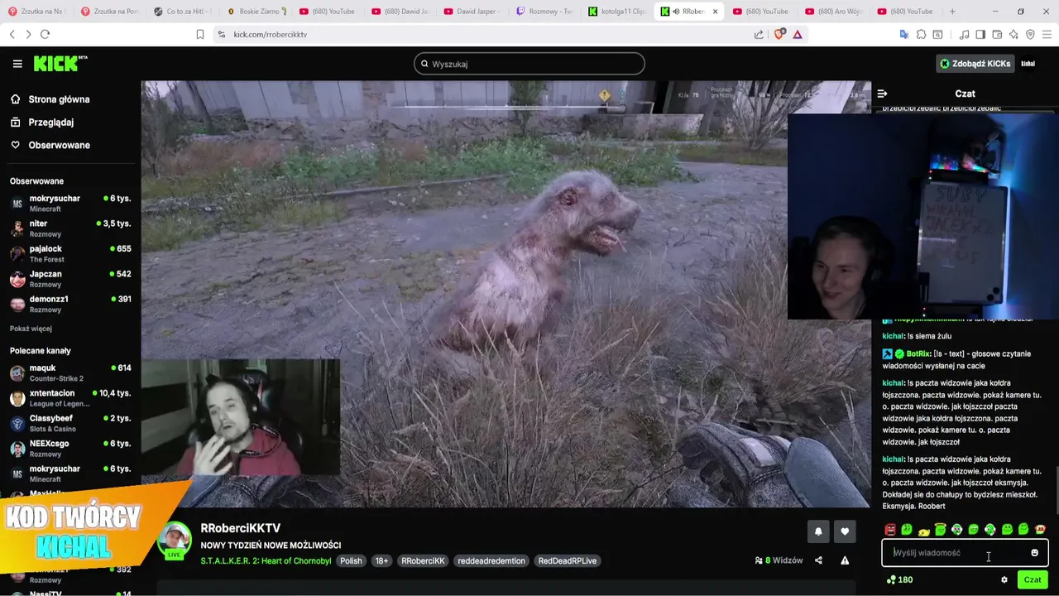Bookmark this page with the bookmark icon

click(x=200, y=34)
